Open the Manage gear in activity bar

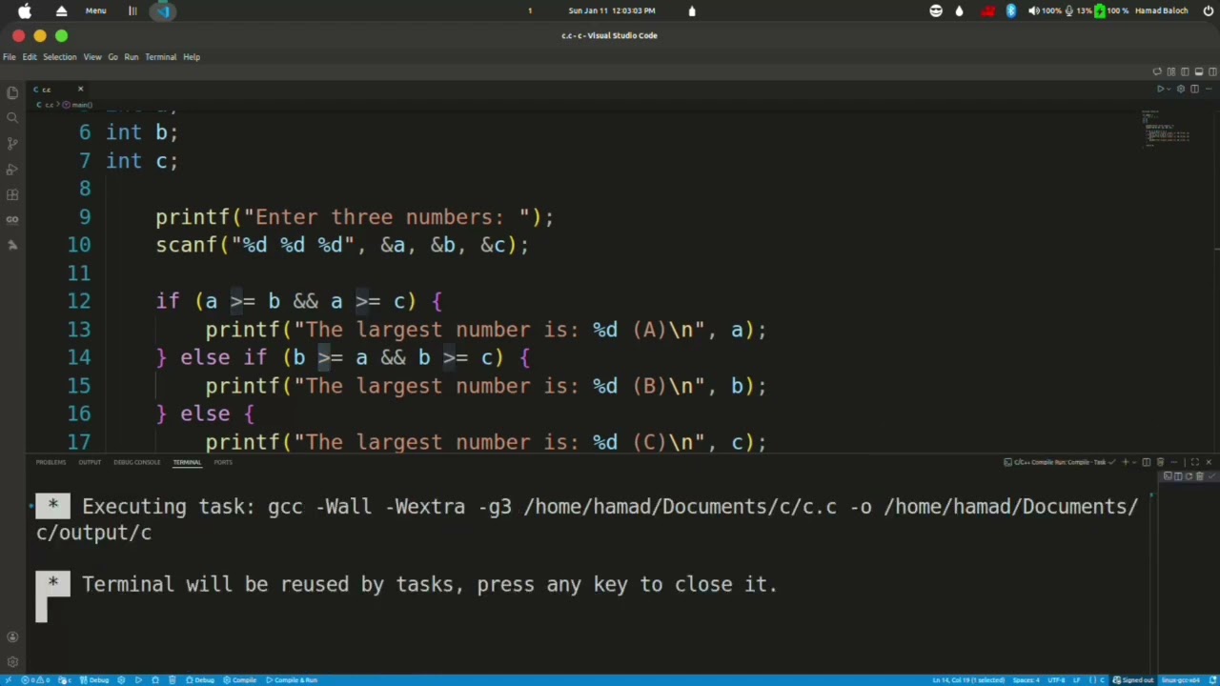[x=12, y=662]
